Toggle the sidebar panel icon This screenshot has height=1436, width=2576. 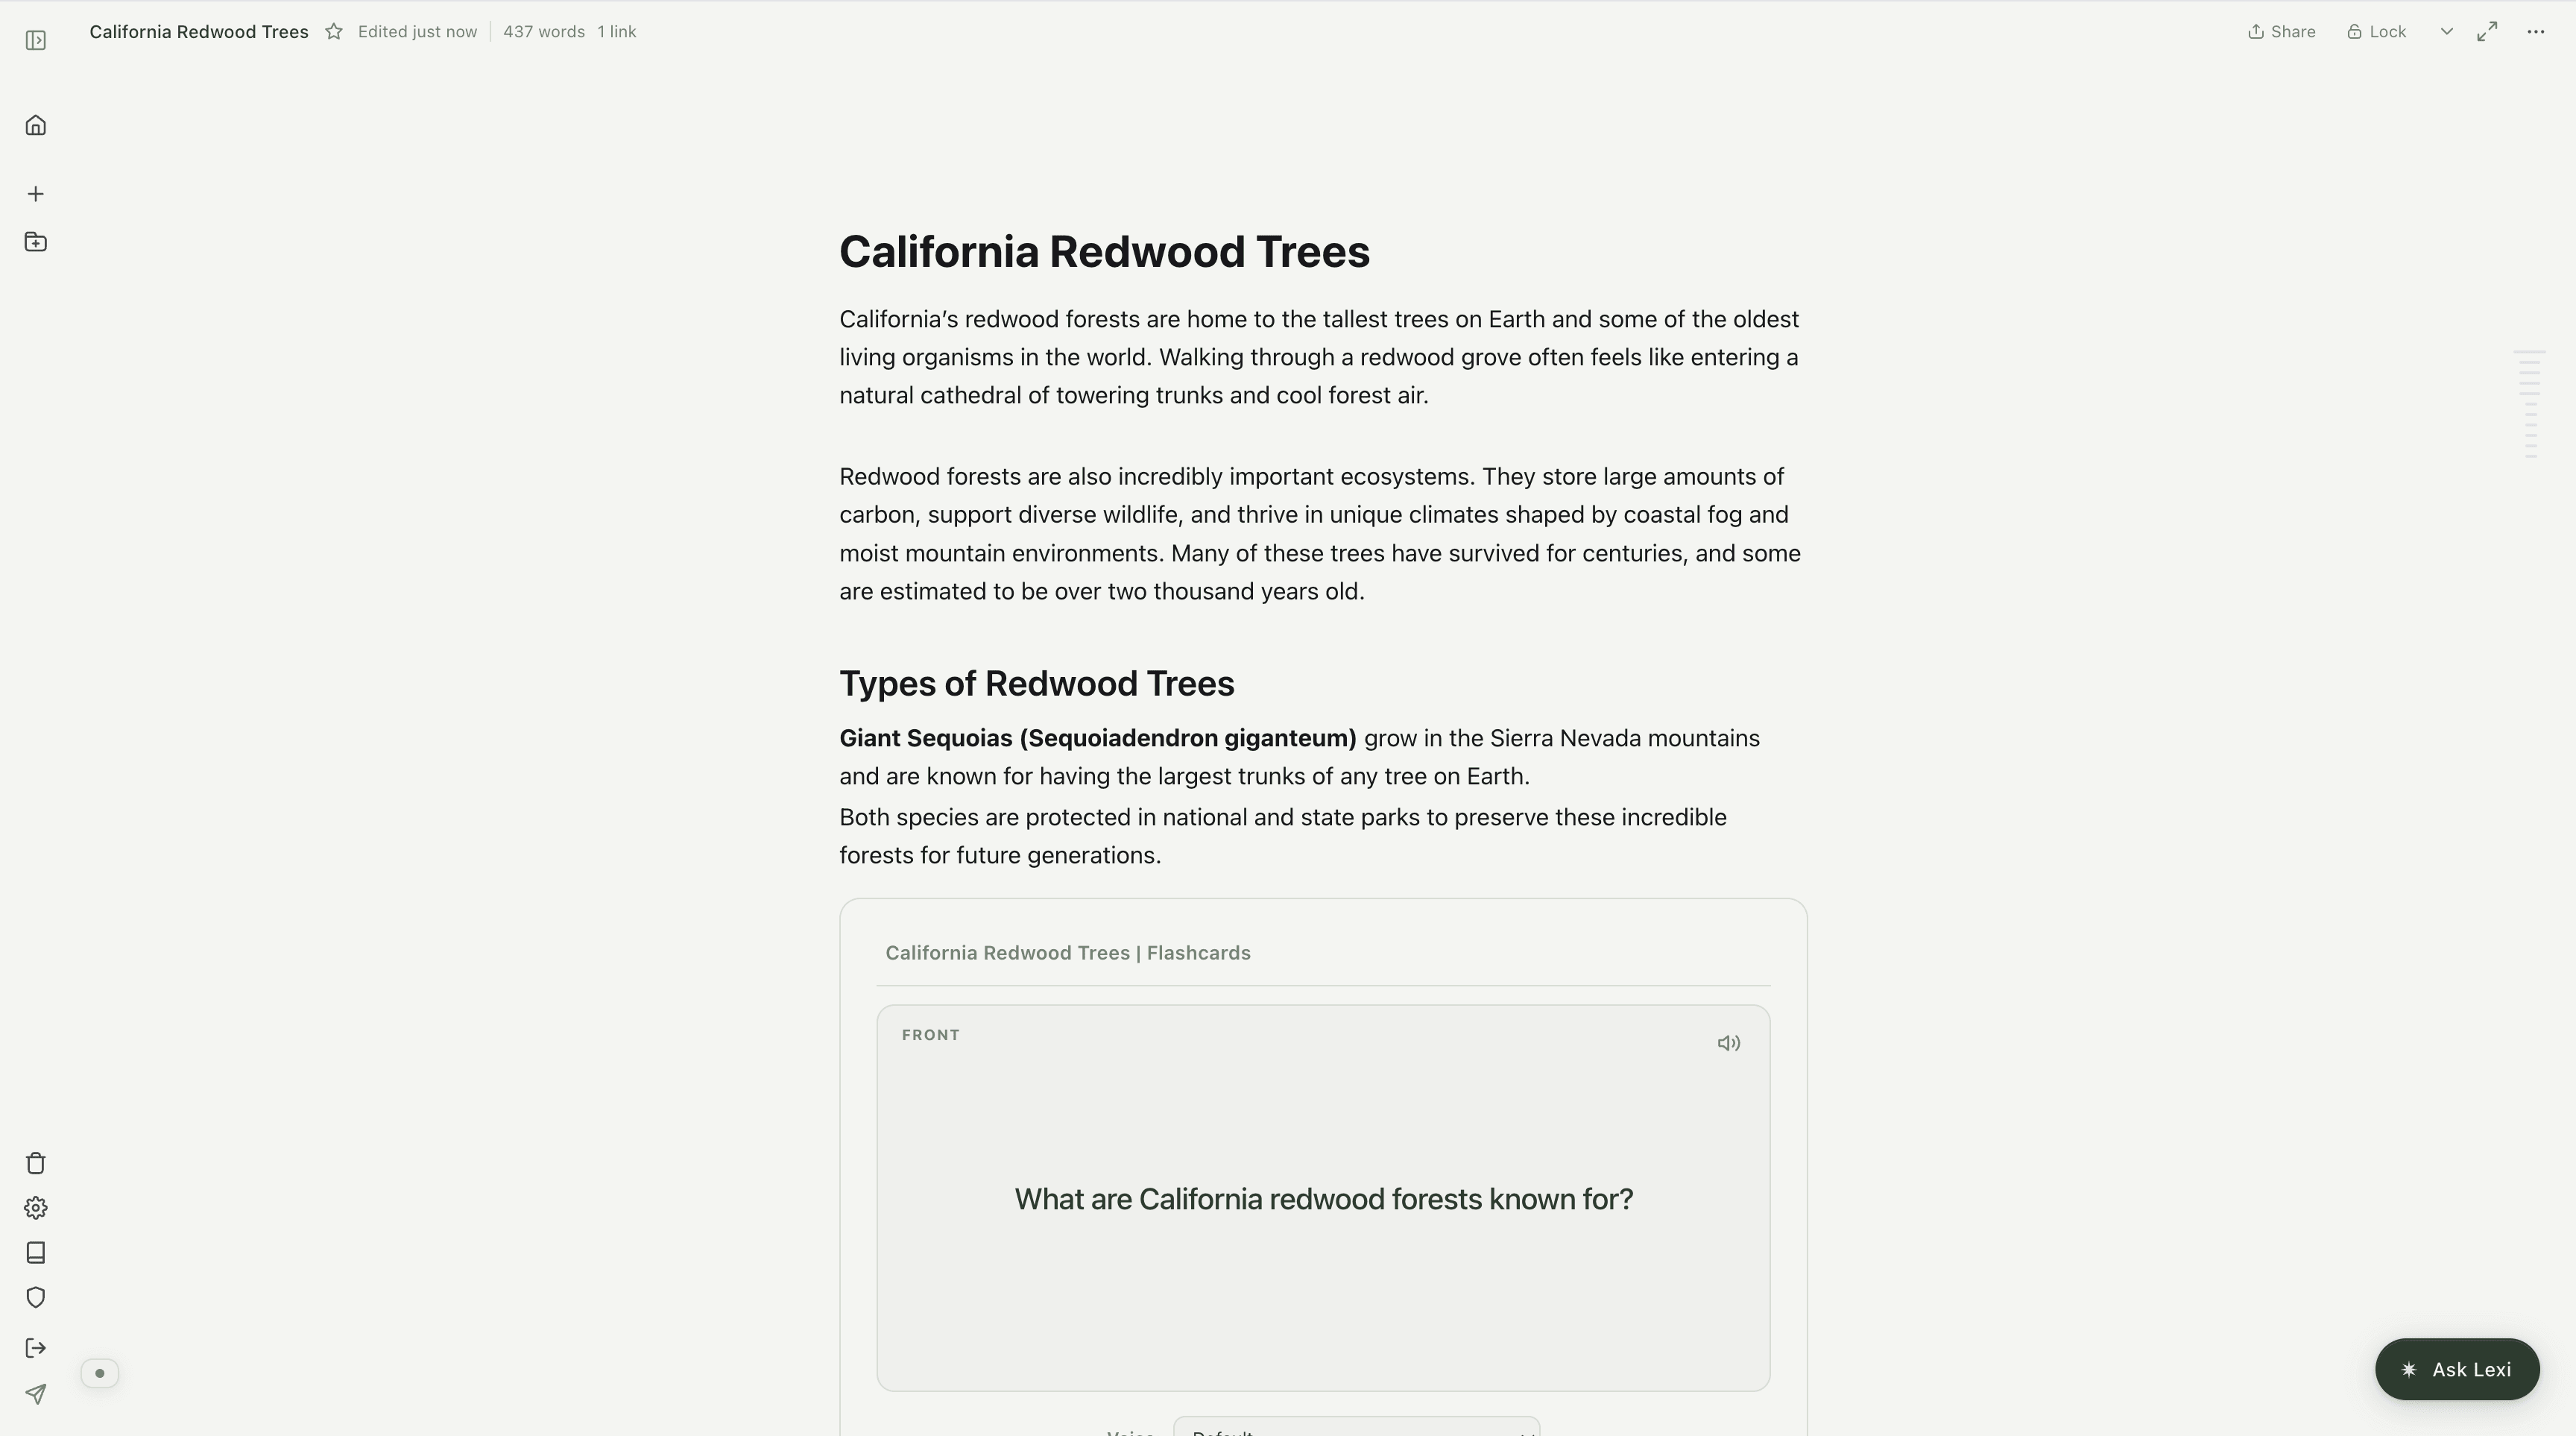click(x=36, y=41)
